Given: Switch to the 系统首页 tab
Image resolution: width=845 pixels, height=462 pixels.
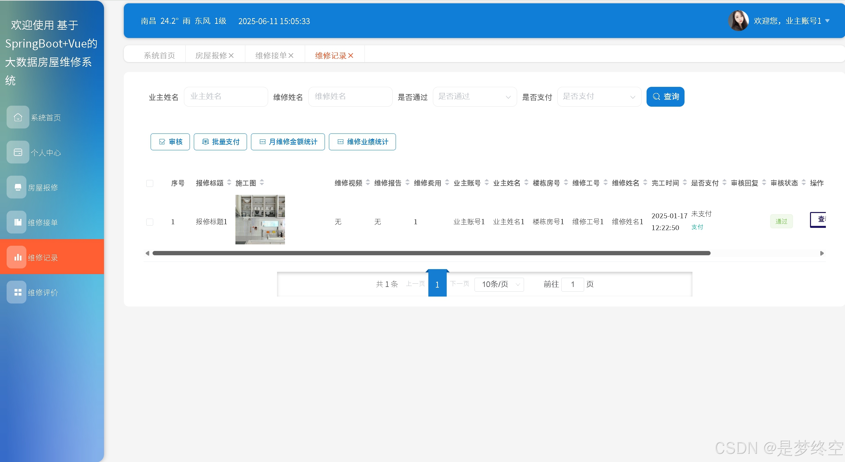Looking at the screenshot, I should coord(159,55).
